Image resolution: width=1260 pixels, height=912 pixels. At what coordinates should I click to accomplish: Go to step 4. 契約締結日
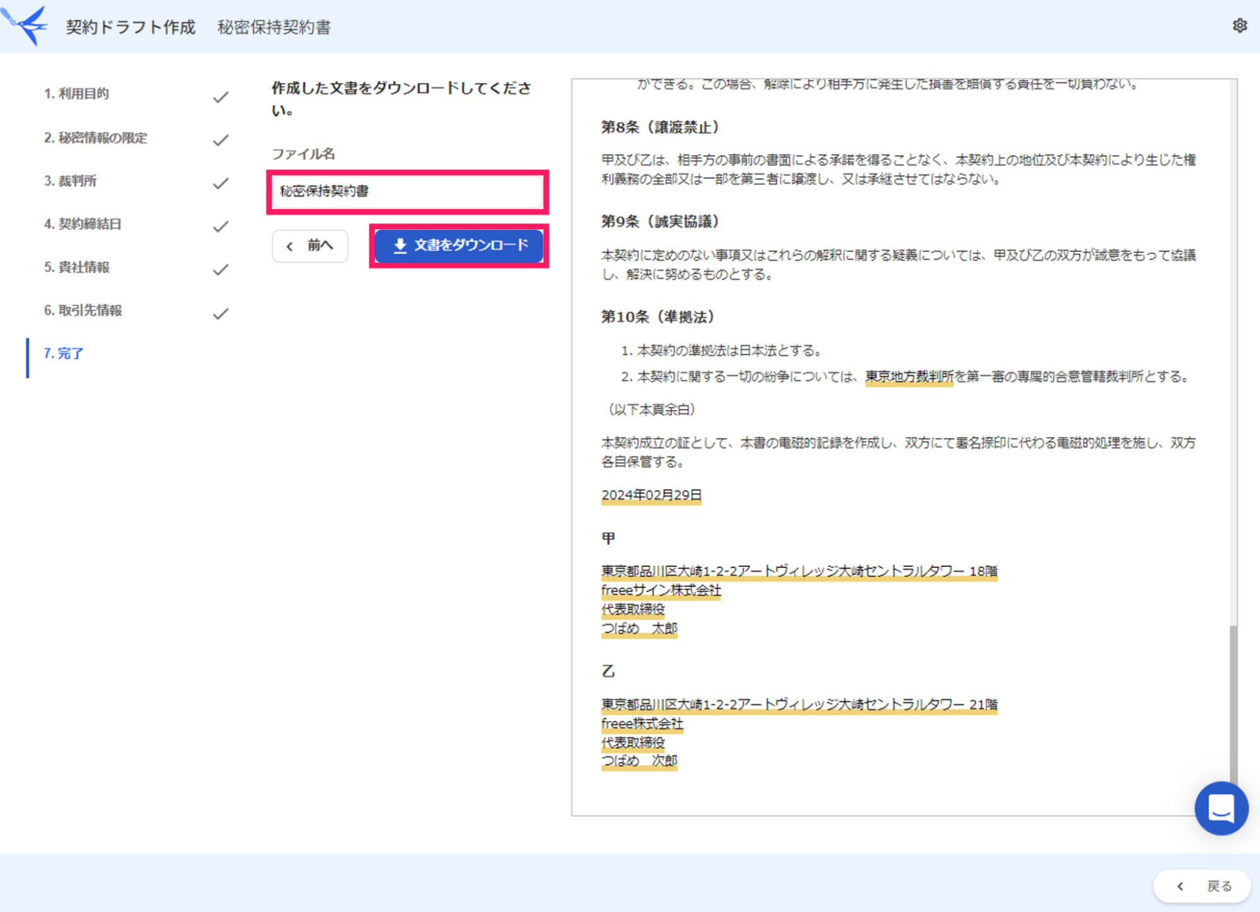[x=83, y=224]
